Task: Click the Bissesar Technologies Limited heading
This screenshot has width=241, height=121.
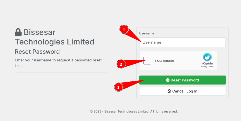Action: point(55,37)
